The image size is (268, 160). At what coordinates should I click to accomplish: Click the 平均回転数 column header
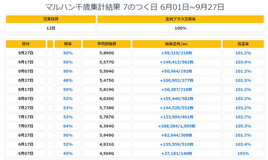point(107,44)
